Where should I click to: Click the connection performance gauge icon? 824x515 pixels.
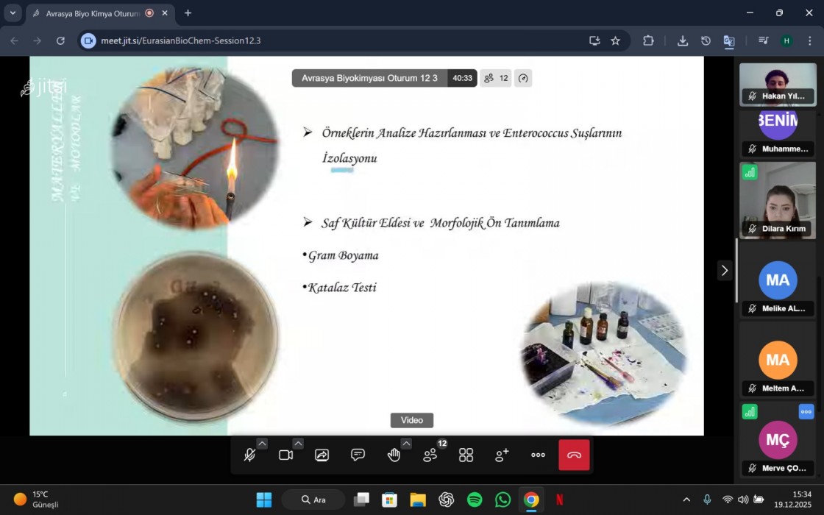[x=522, y=78]
